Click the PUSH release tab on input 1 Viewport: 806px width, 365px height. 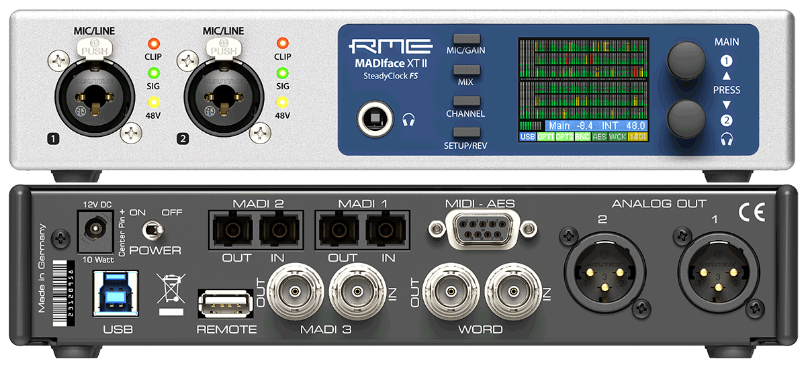93,48
